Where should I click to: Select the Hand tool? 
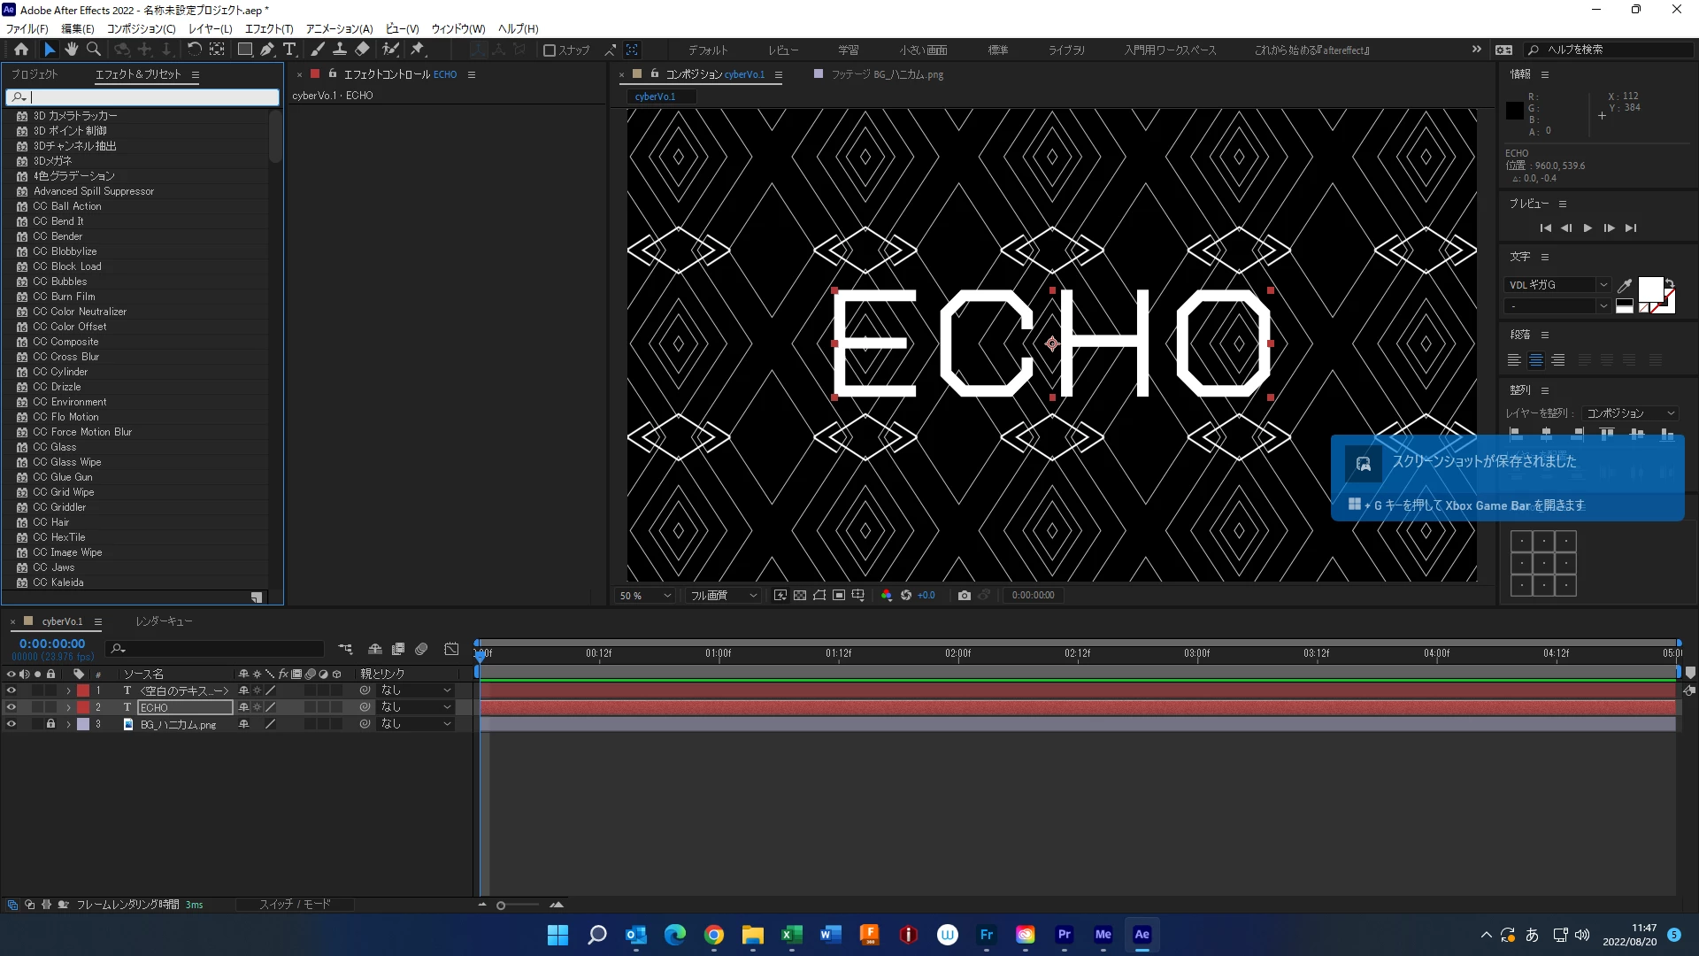pyautogui.click(x=72, y=50)
